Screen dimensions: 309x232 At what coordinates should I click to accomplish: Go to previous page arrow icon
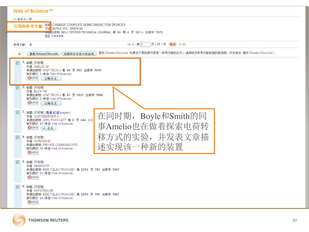133,44
